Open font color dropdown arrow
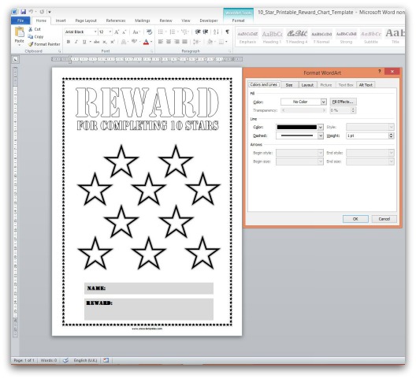This screenshot has width=416, height=379. click(151, 42)
